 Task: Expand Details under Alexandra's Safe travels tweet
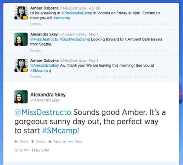35,50
